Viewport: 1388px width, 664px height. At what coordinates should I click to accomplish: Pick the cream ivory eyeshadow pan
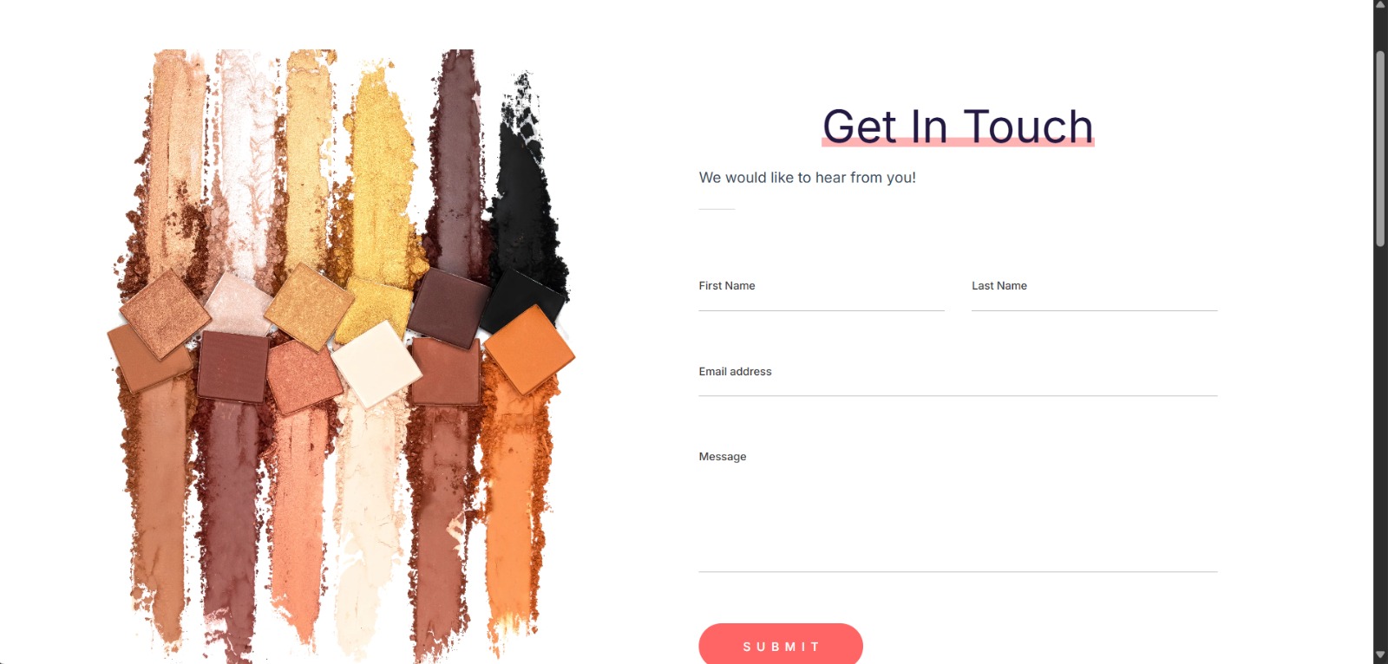pyautogui.click(x=376, y=364)
